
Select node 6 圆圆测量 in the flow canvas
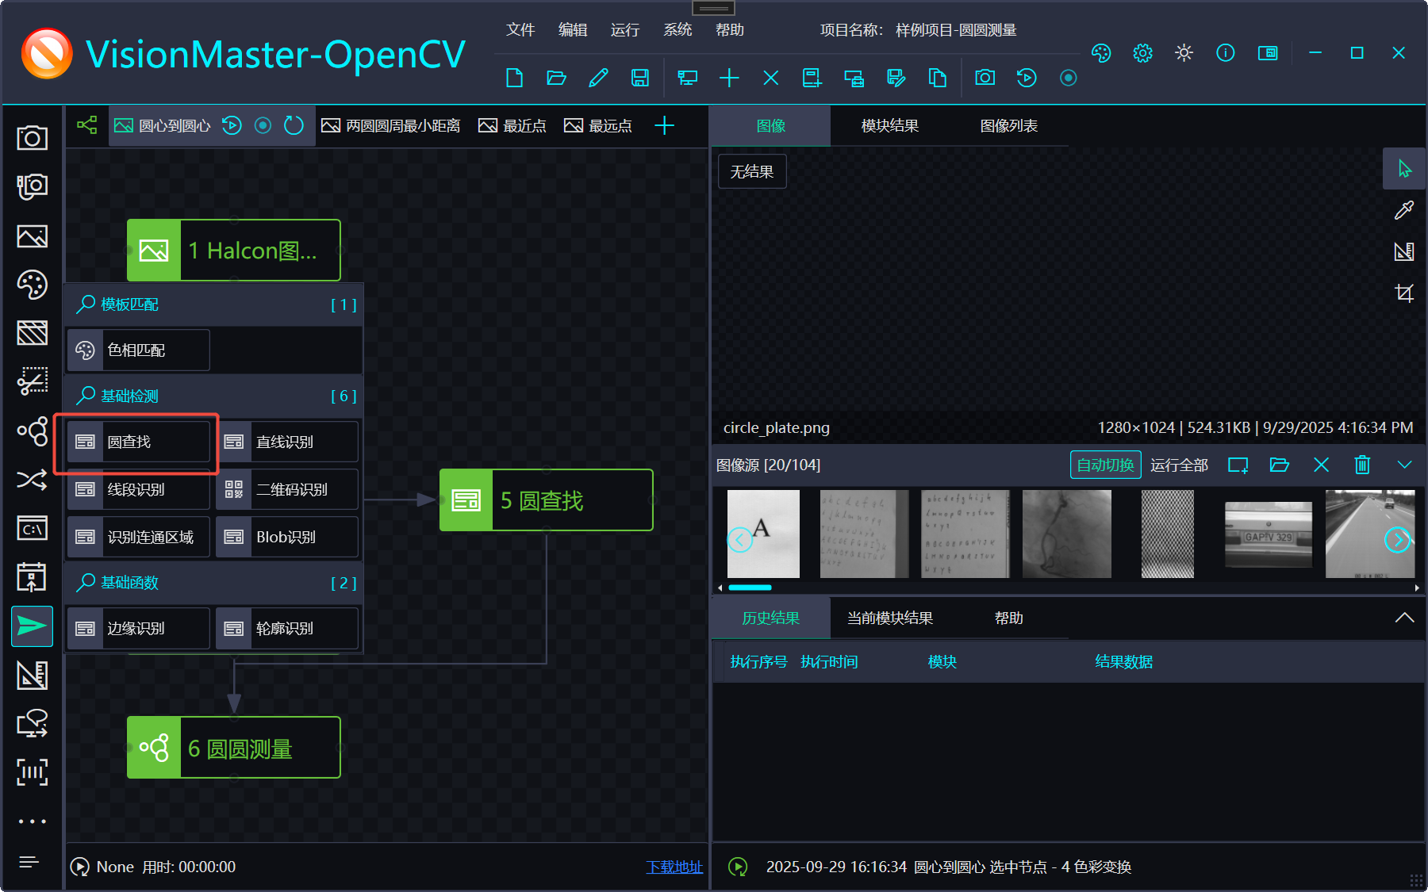click(x=234, y=748)
